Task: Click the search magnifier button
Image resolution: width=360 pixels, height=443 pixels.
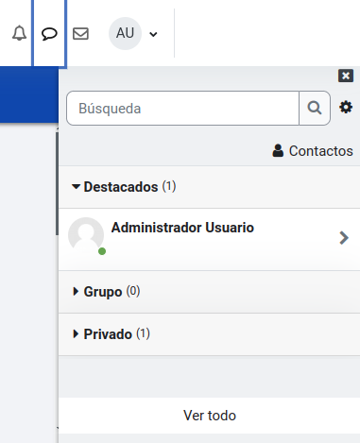Action: (x=315, y=109)
